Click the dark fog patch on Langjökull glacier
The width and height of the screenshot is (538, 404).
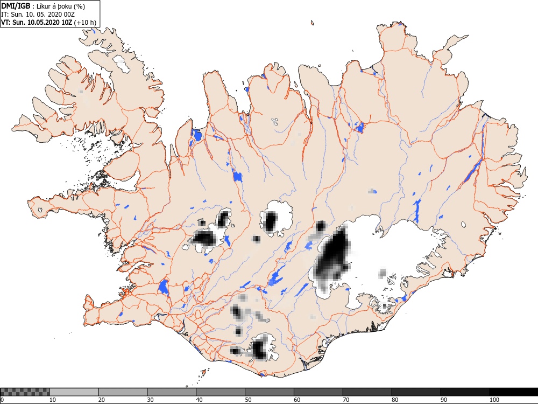pos(204,238)
